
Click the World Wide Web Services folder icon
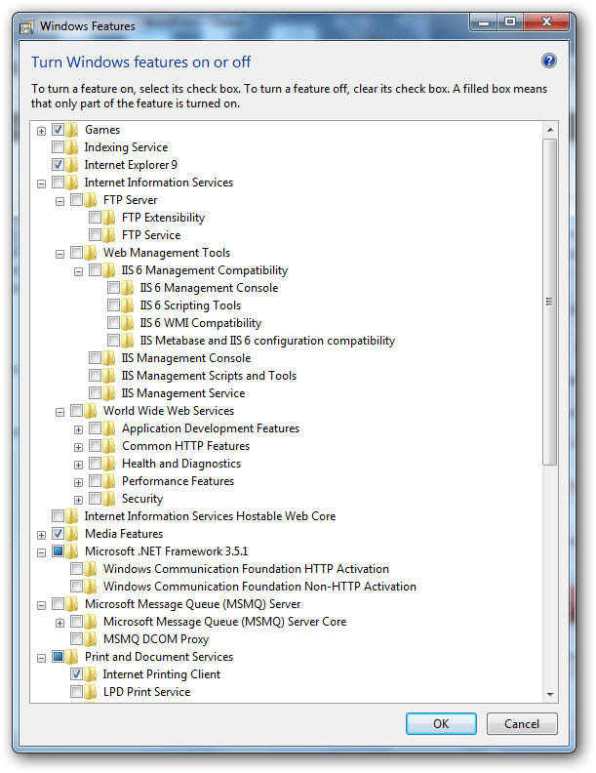(x=91, y=411)
